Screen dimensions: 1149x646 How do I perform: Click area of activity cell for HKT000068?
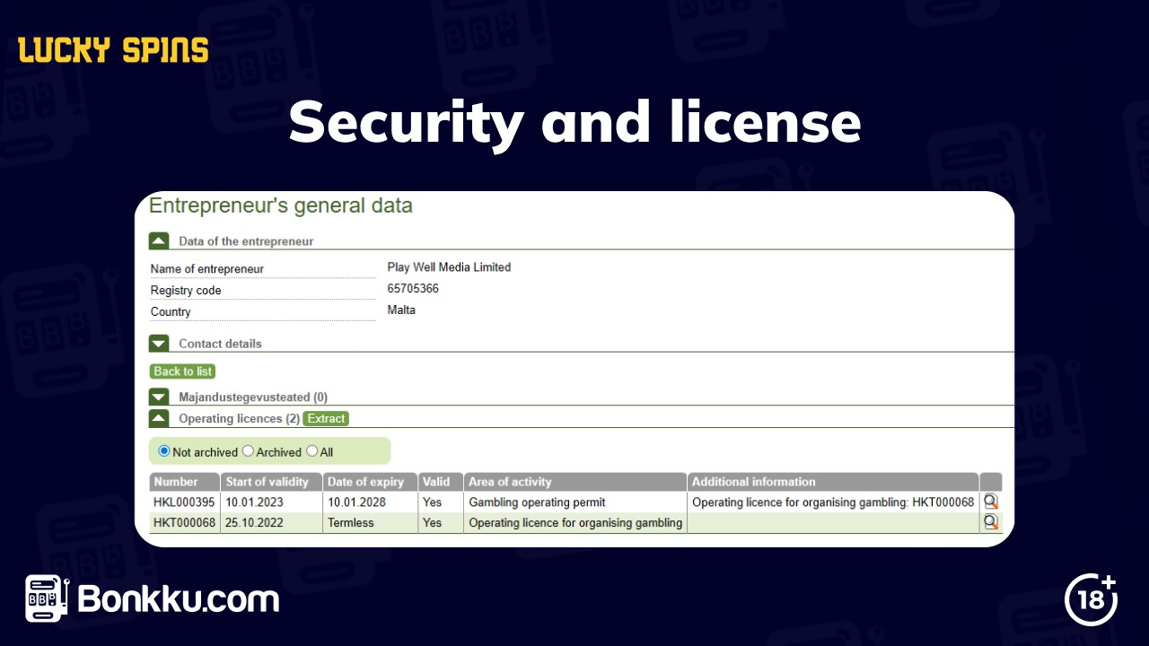(575, 523)
